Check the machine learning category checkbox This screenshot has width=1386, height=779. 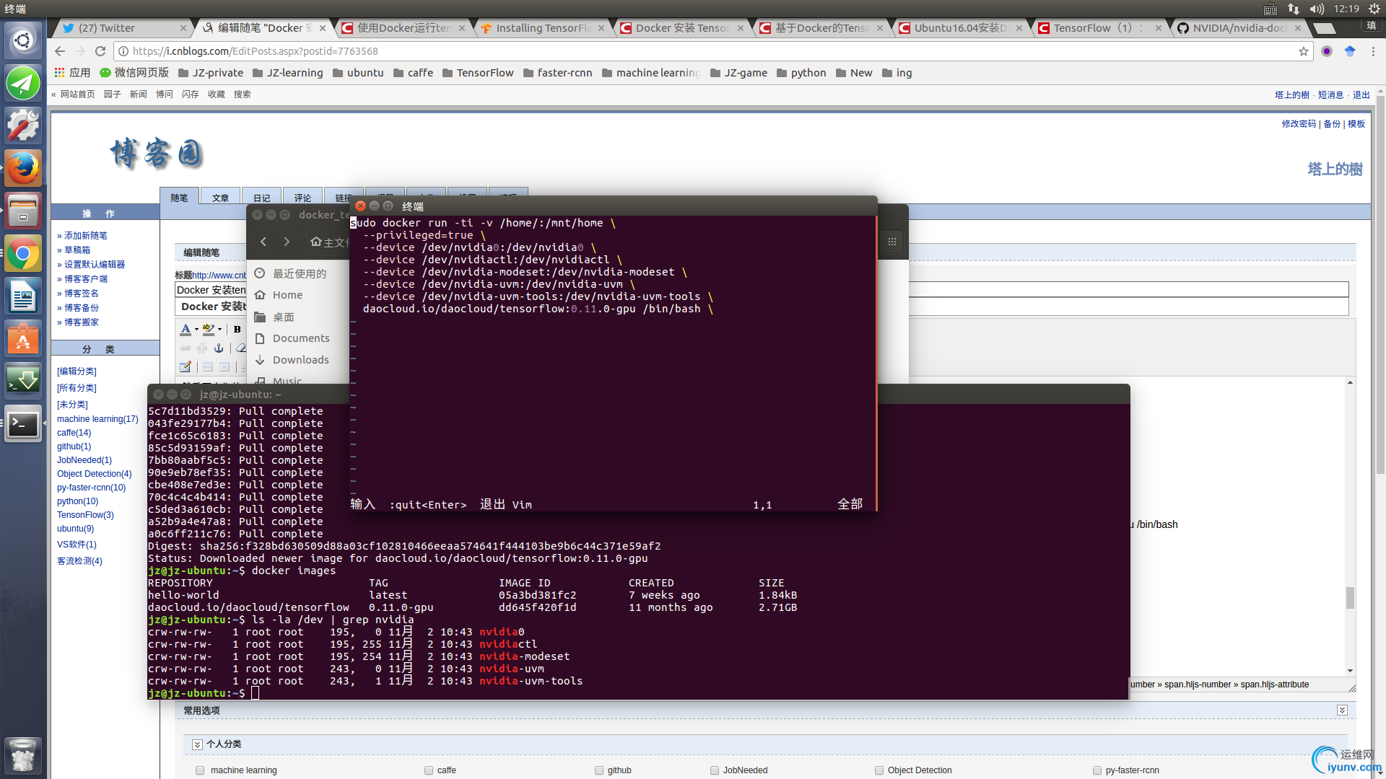(x=200, y=770)
